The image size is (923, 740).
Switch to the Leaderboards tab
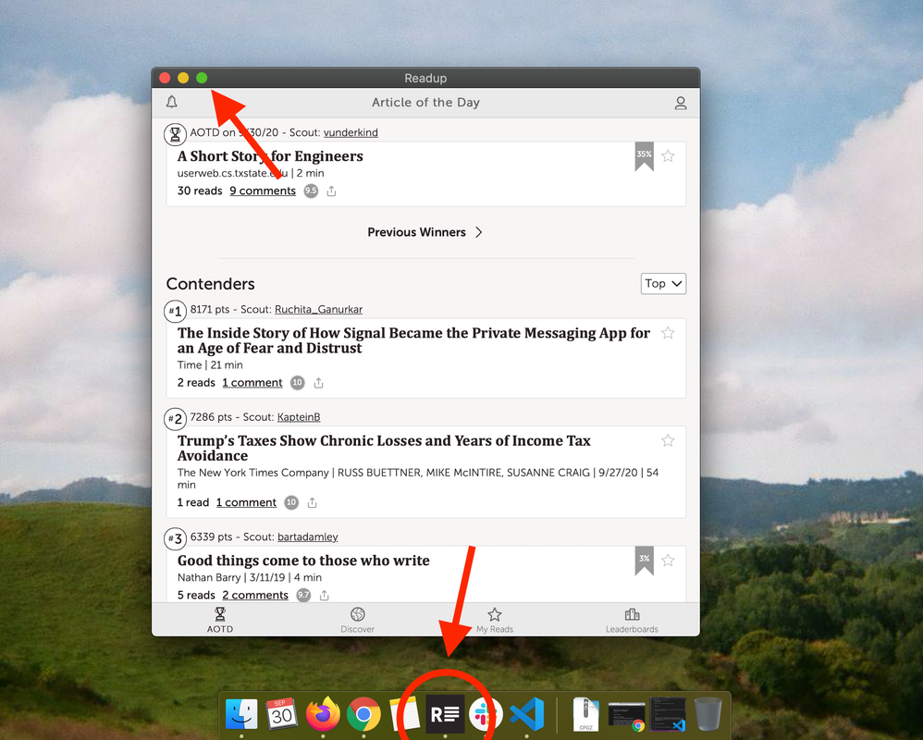[632, 620]
